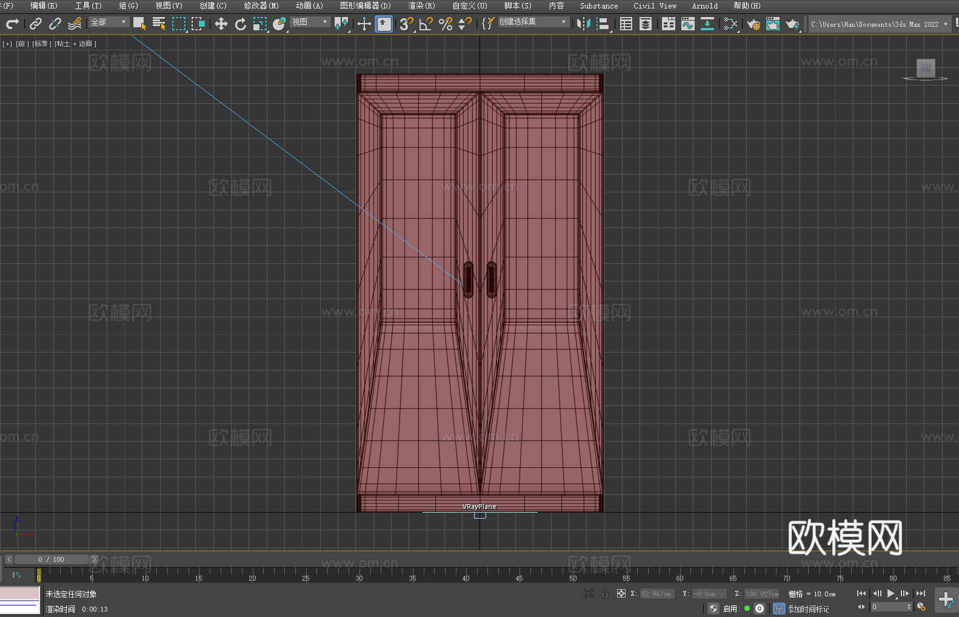Open viewport [+] general menu

tap(7, 44)
